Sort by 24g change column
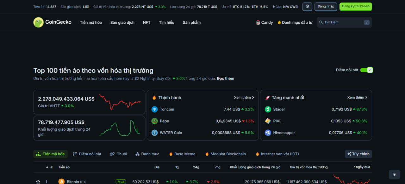The height and width of the screenshot is (184, 405). 196,167
